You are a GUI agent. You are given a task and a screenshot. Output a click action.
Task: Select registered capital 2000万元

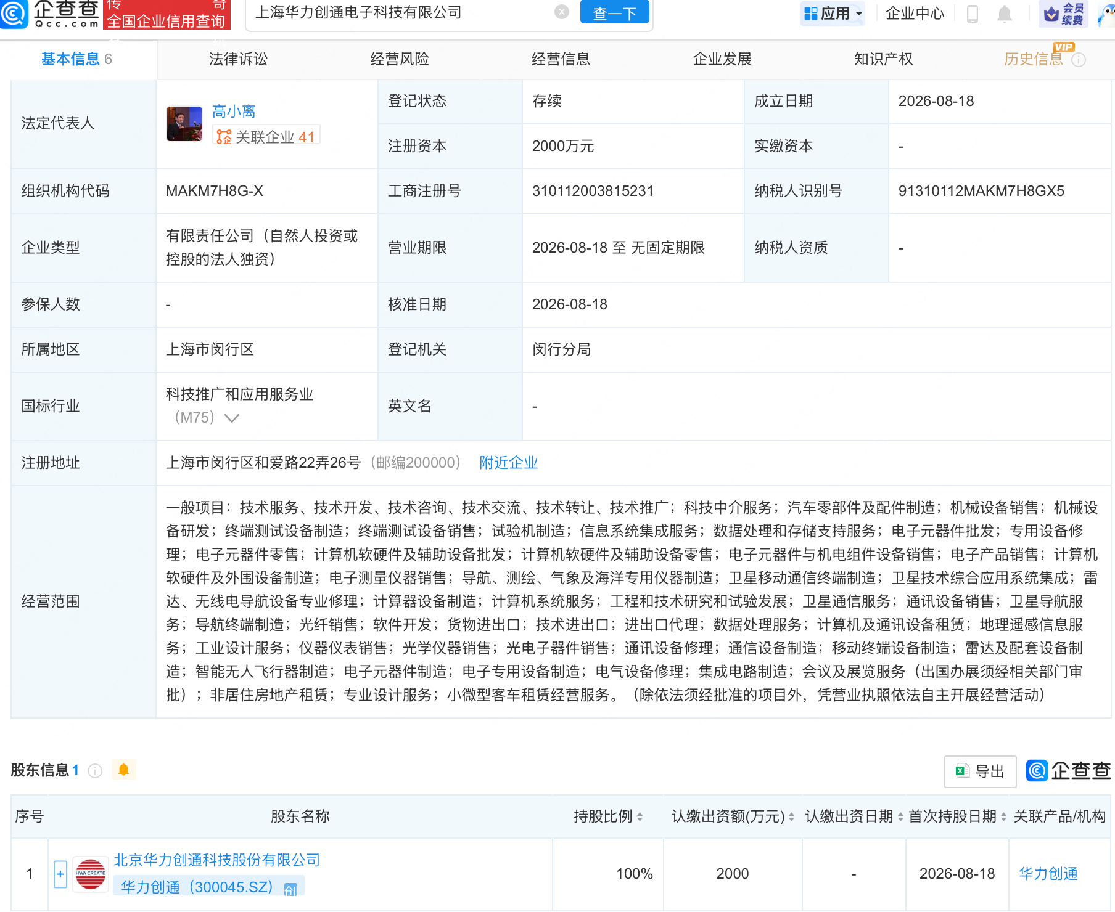pos(563,146)
